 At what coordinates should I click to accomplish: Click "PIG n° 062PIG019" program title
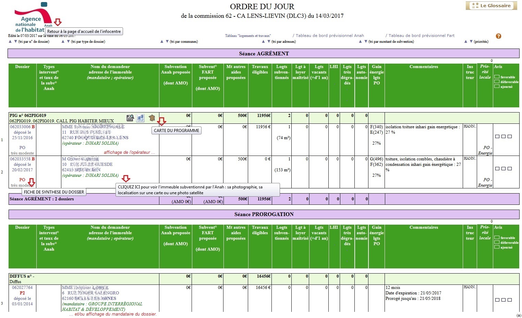click(28, 116)
